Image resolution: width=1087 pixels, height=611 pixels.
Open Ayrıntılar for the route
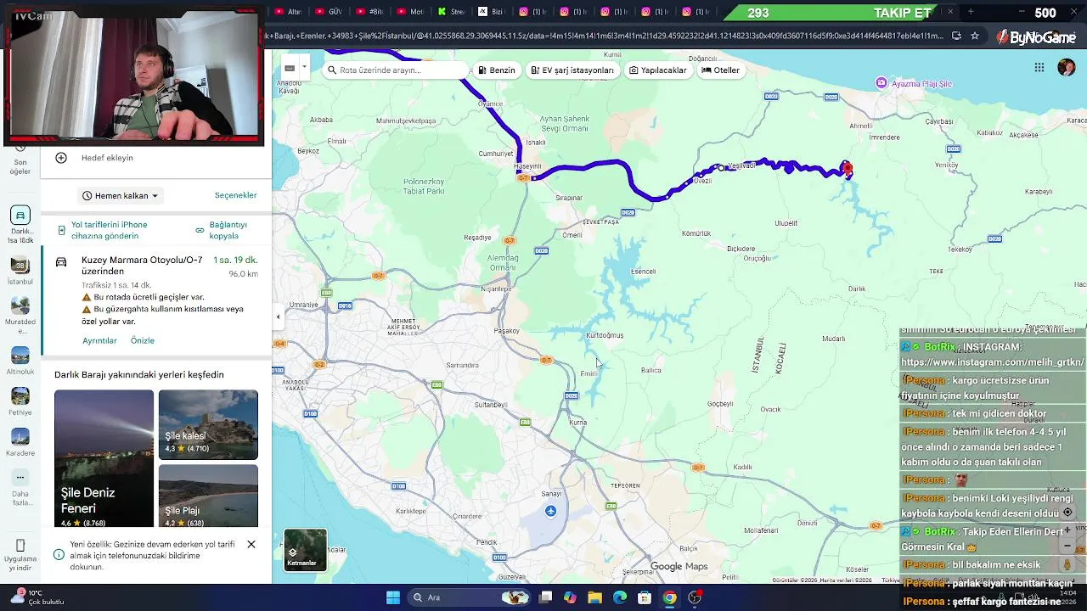tap(99, 340)
